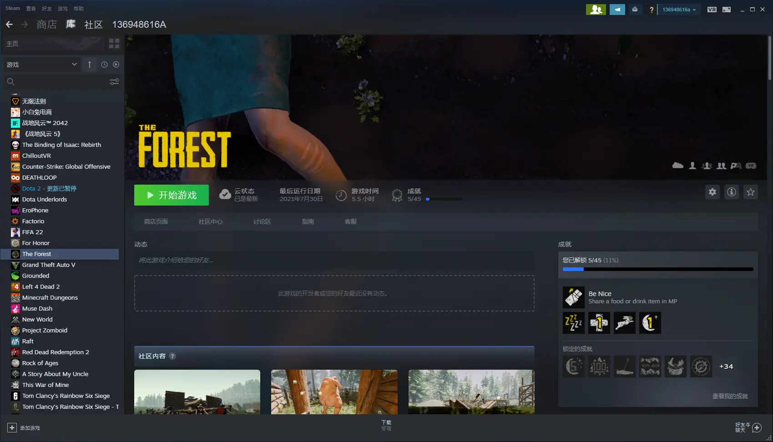The width and height of the screenshot is (773, 442).
Task: Click 查看我的成就 view my achievements
Action: 730,397
